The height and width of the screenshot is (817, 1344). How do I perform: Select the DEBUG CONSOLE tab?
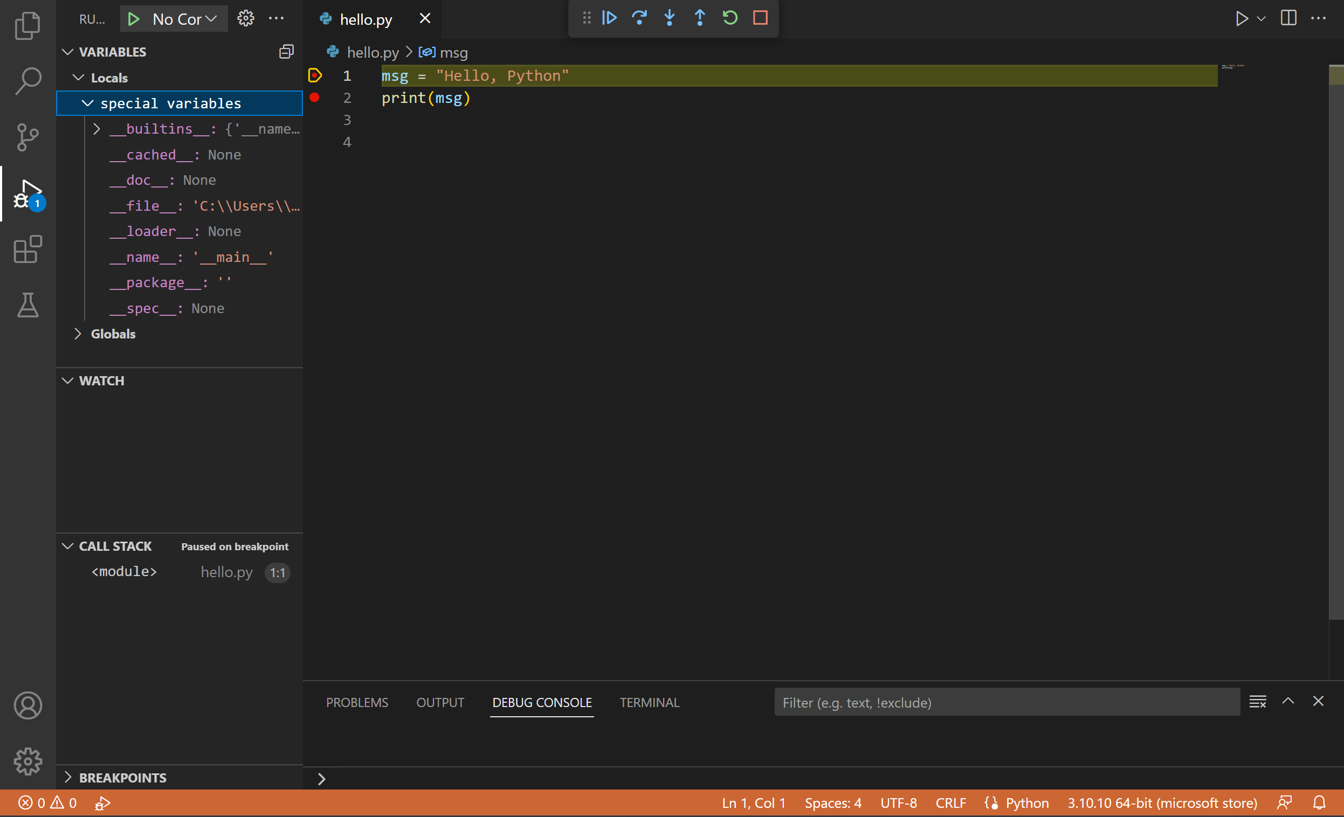[541, 702]
